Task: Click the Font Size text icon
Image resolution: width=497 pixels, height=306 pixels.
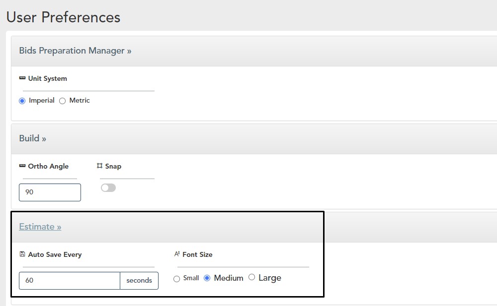Action: [x=176, y=254]
